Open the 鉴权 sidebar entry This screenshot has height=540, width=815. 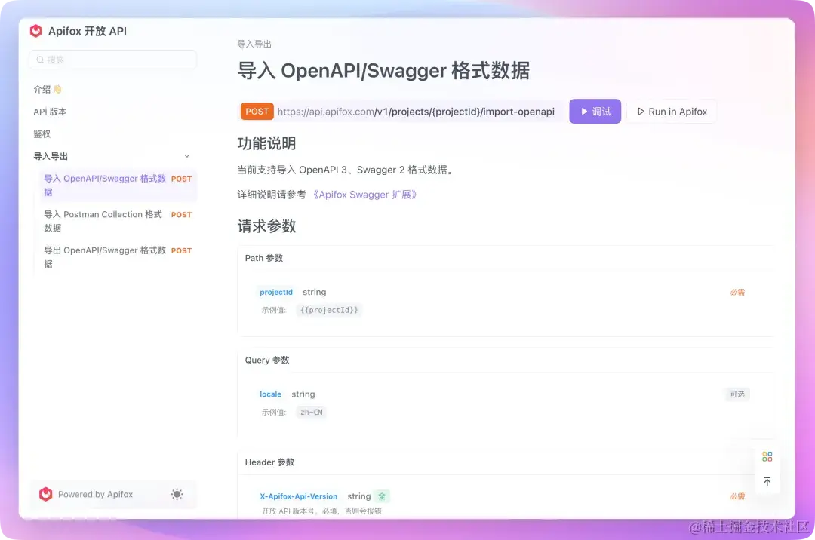point(41,133)
